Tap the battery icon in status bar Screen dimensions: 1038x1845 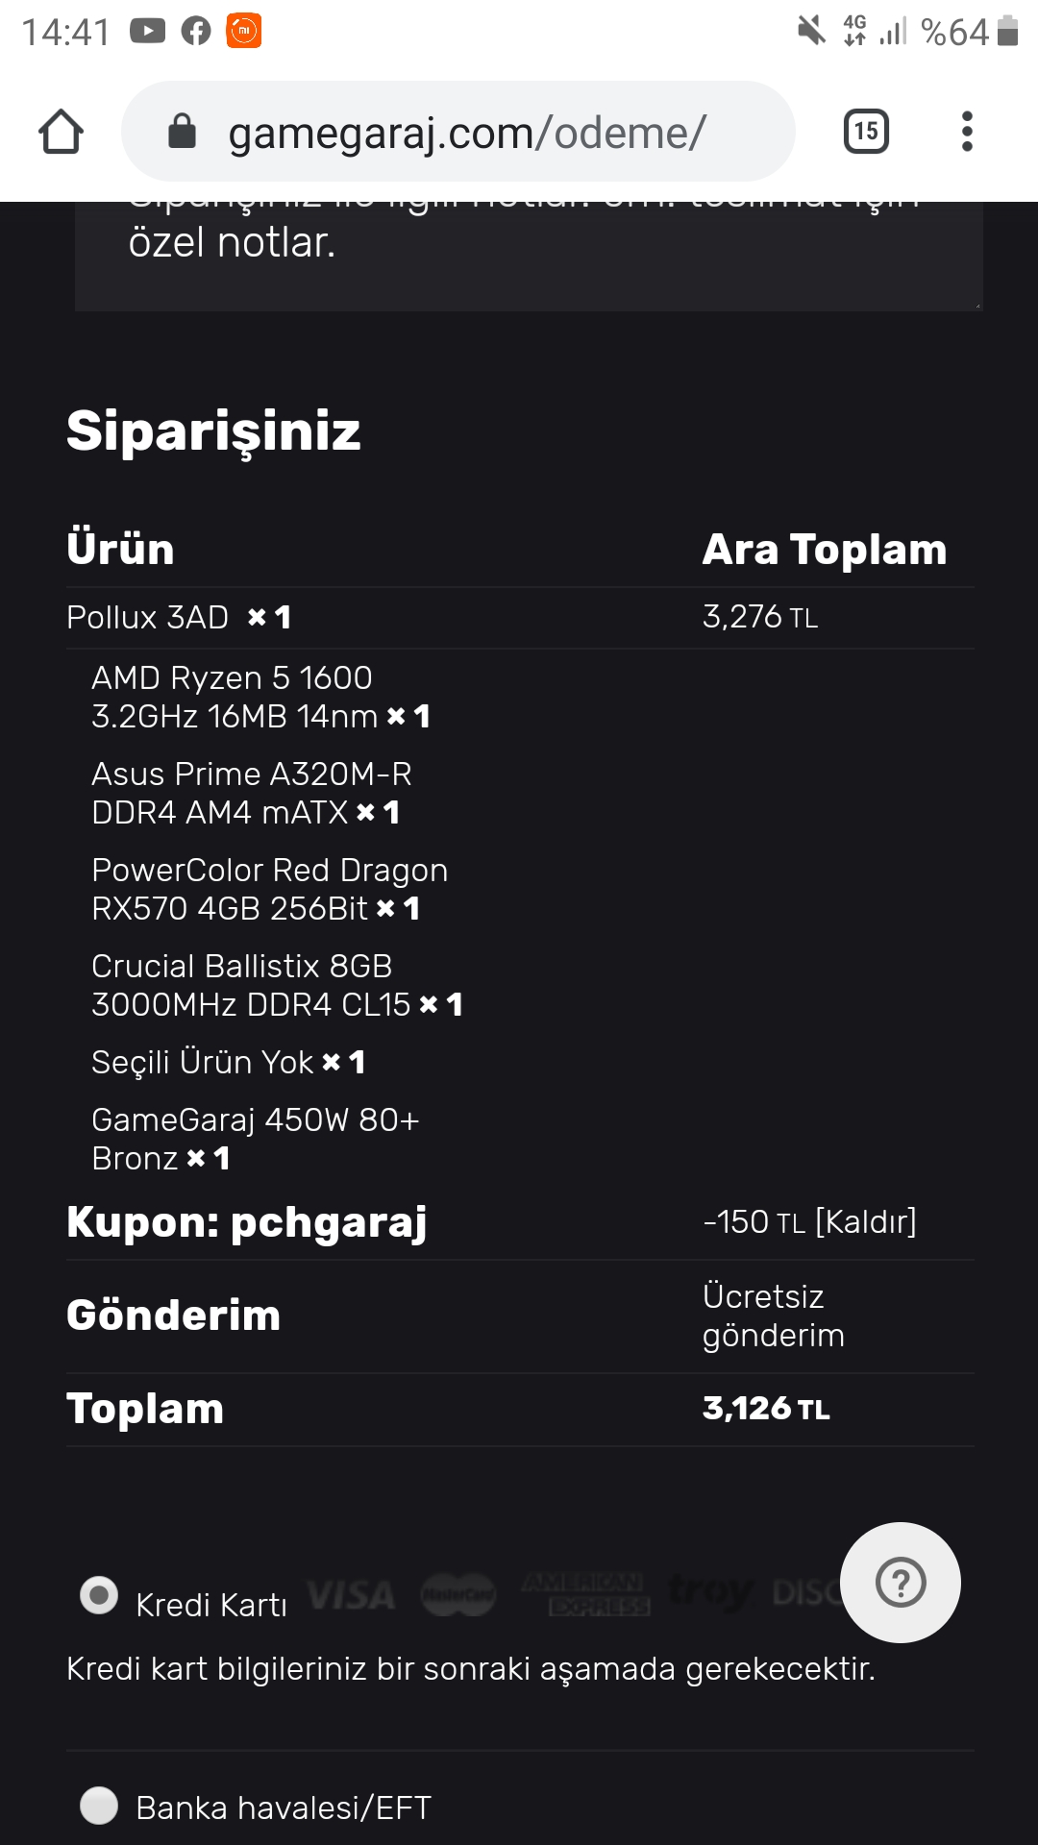(x=1007, y=32)
